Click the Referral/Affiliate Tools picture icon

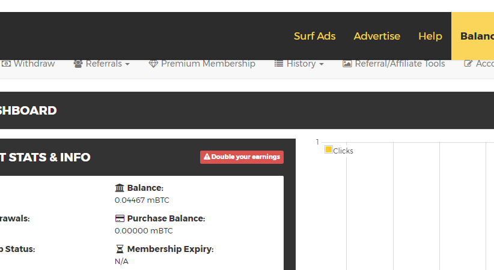click(x=347, y=64)
